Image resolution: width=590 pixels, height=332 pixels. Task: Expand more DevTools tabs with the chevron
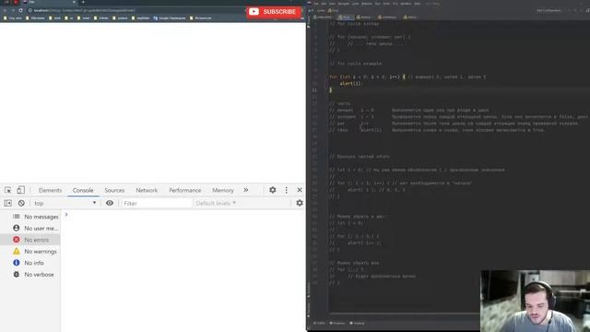[246, 190]
